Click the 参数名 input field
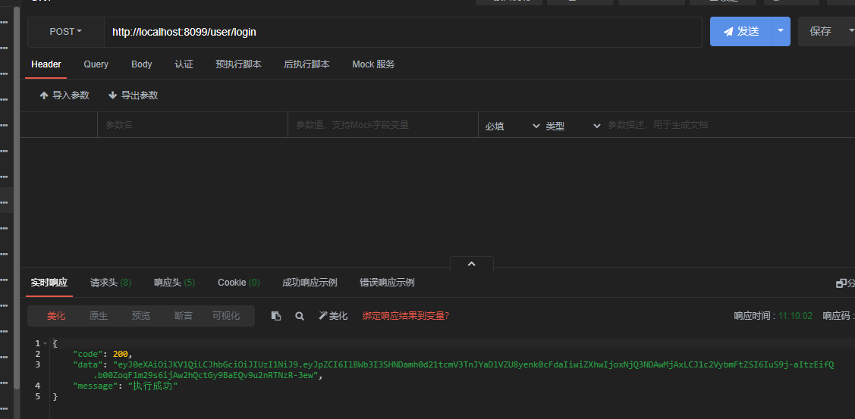This screenshot has height=419, width=855. tap(193, 125)
